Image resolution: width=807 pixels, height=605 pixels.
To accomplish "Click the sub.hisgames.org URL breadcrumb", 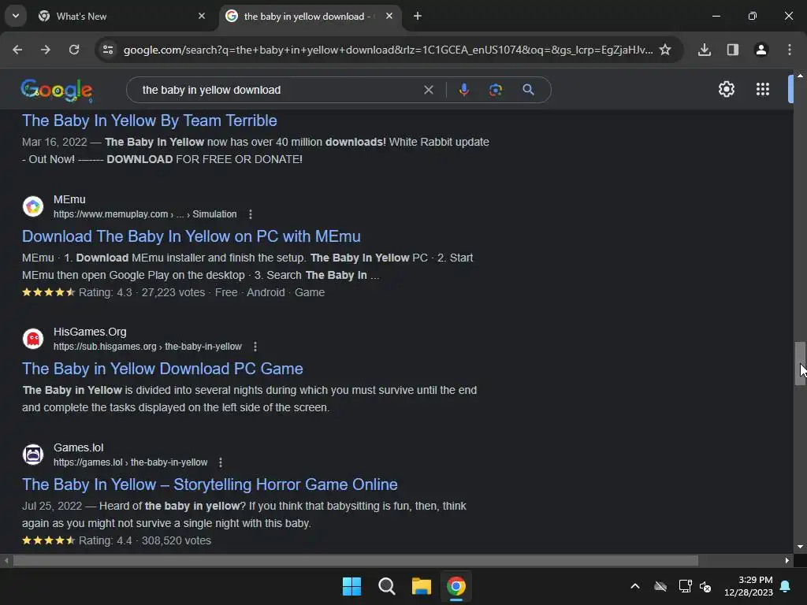I will pyautogui.click(x=147, y=347).
